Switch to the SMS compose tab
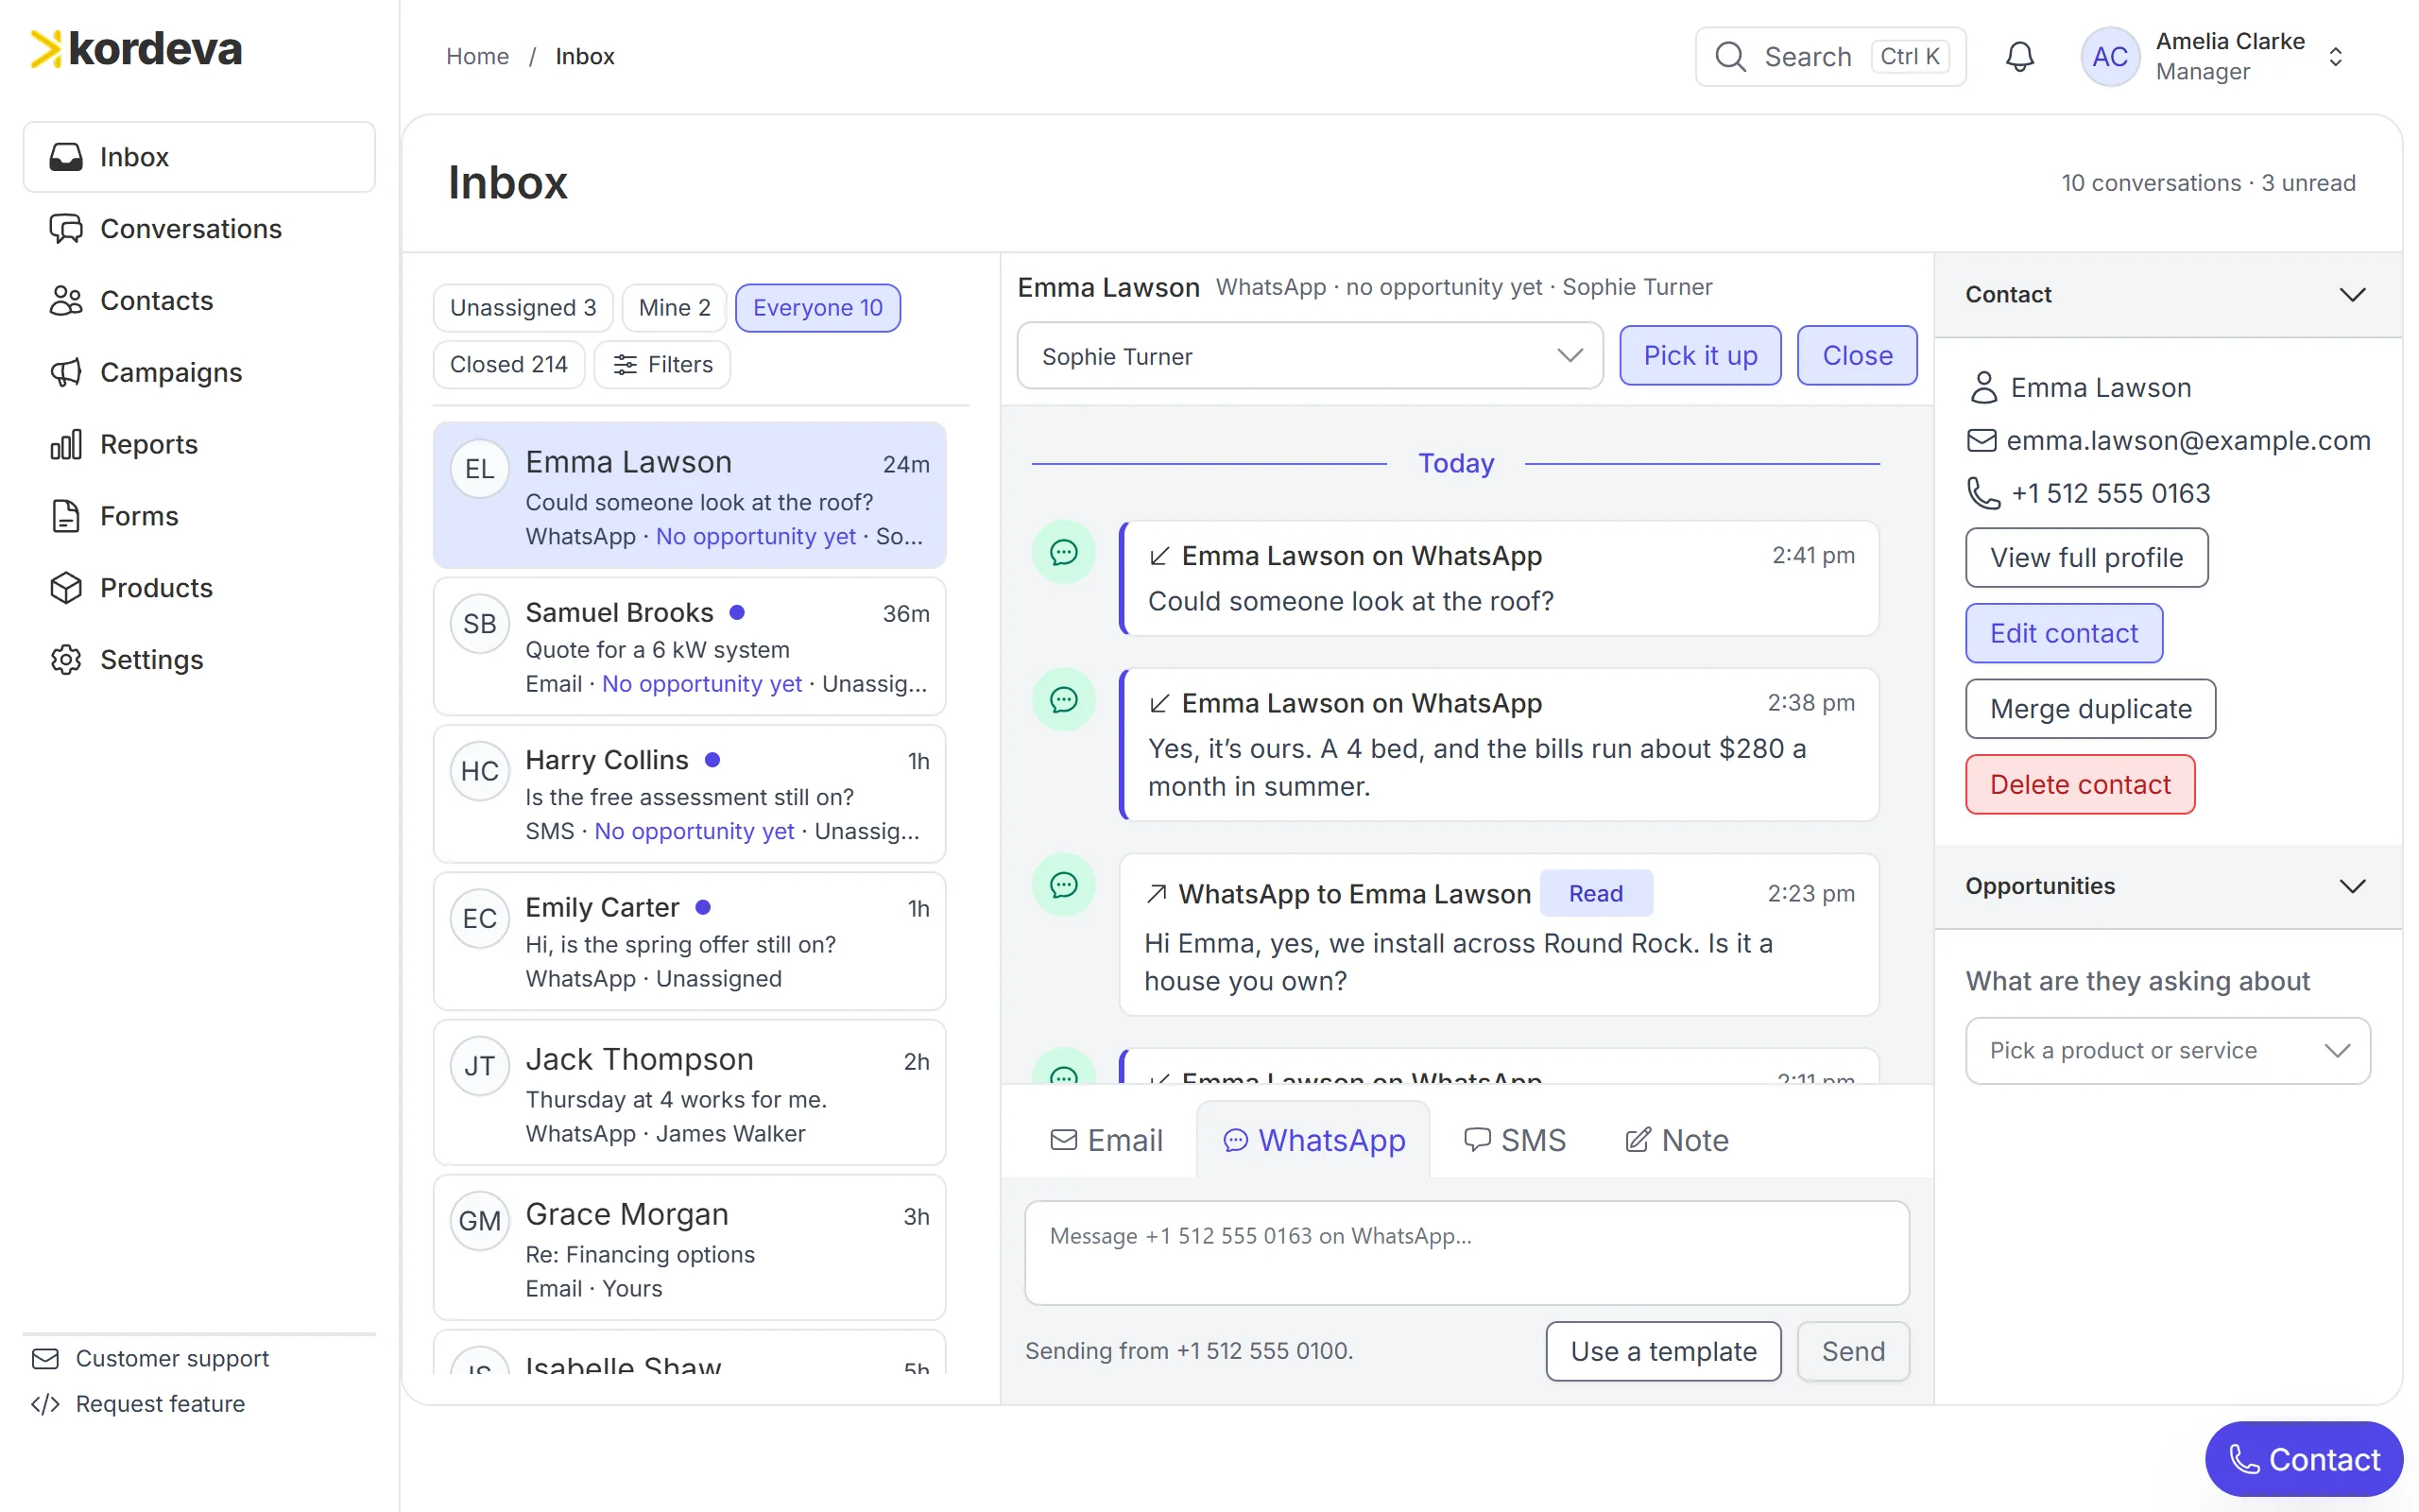2419x1512 pixels. coord(1515,1140)
